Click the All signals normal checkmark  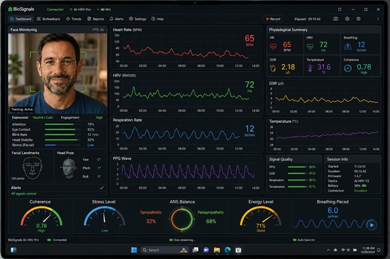[102, 188]
